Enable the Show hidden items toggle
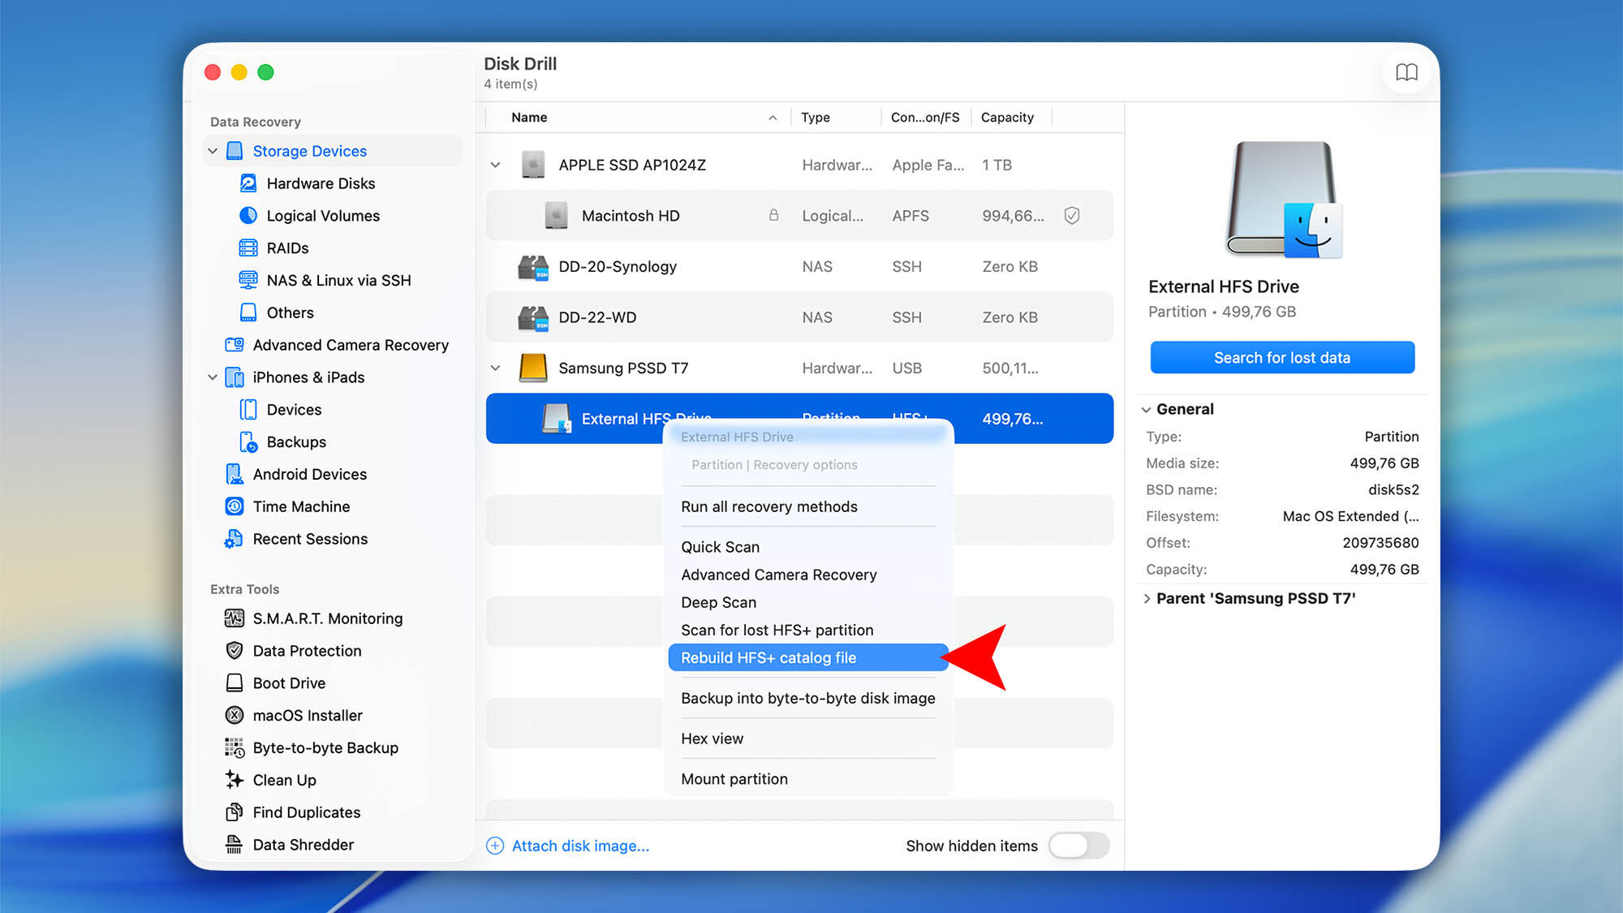The image size is (1623, 913). pyautogui.click(x=1078, y=846)
